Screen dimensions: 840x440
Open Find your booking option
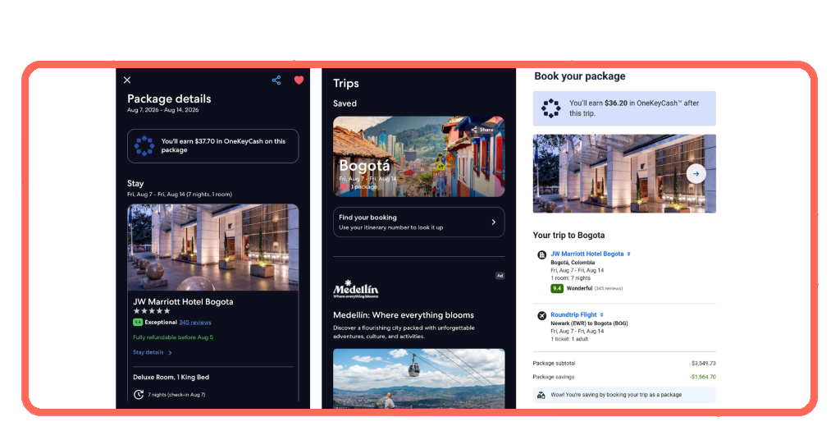pyautogui.click(x=419, y=222)
